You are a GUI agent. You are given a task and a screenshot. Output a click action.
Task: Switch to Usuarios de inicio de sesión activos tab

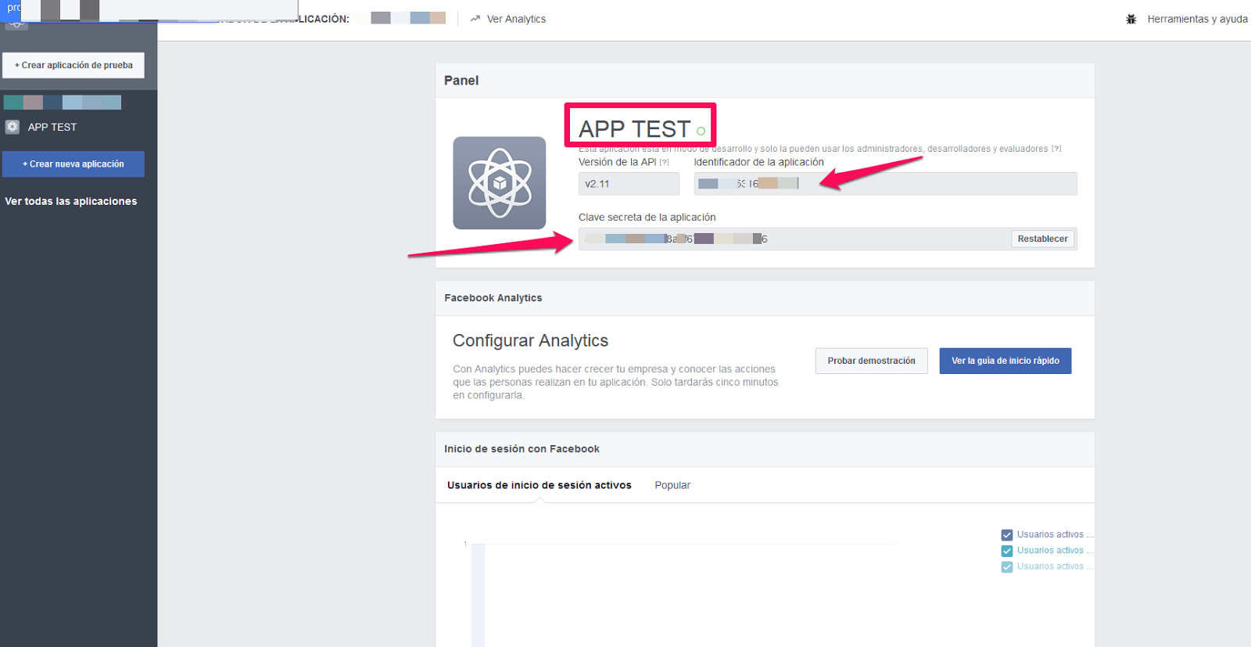click(x=539, y=485)
